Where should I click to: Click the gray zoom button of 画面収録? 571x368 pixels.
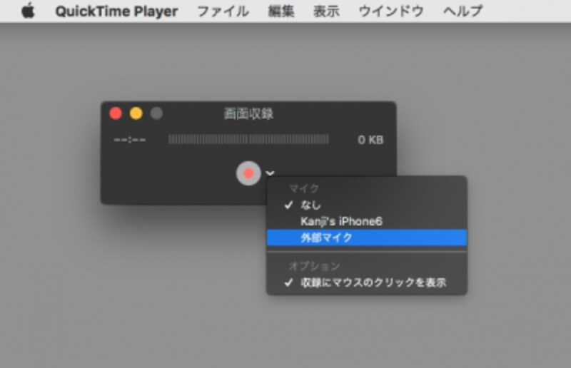tap(156, 113)
